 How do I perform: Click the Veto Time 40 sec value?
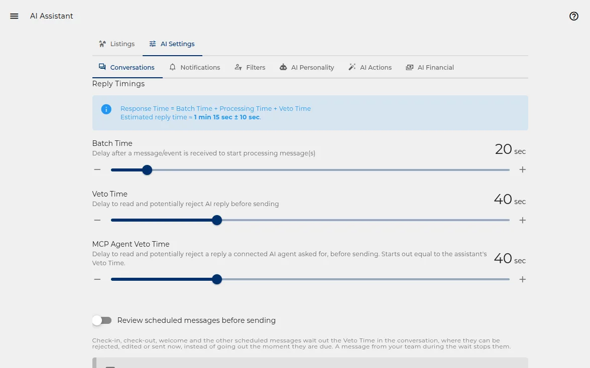[x=510, y=199]
